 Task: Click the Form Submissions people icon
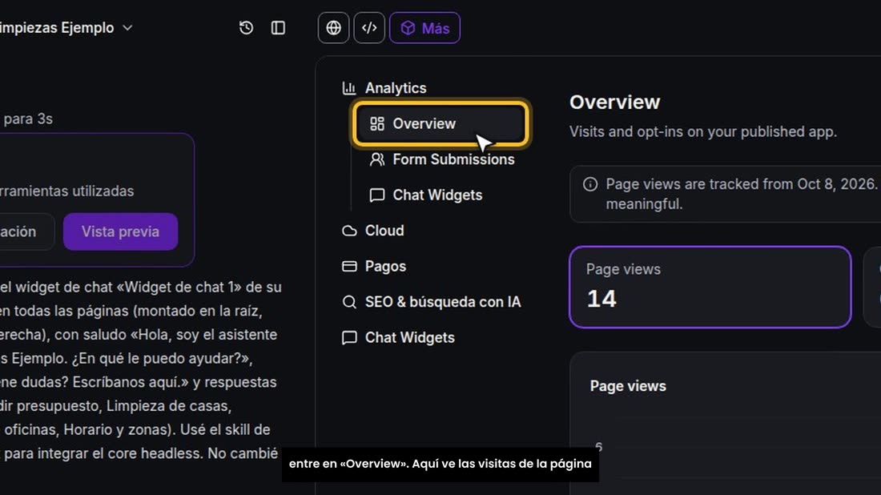[x=377, y=159]
